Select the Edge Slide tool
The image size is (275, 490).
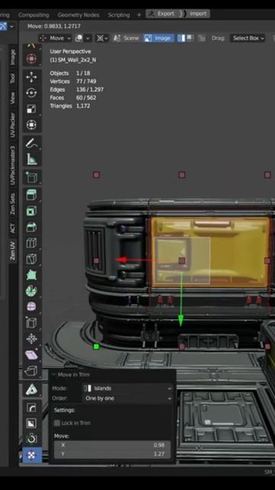31,323
